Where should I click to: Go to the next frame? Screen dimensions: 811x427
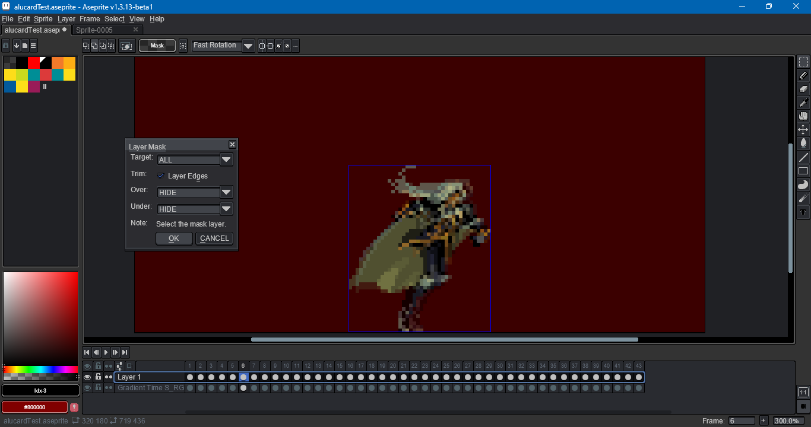coord(115,352)
